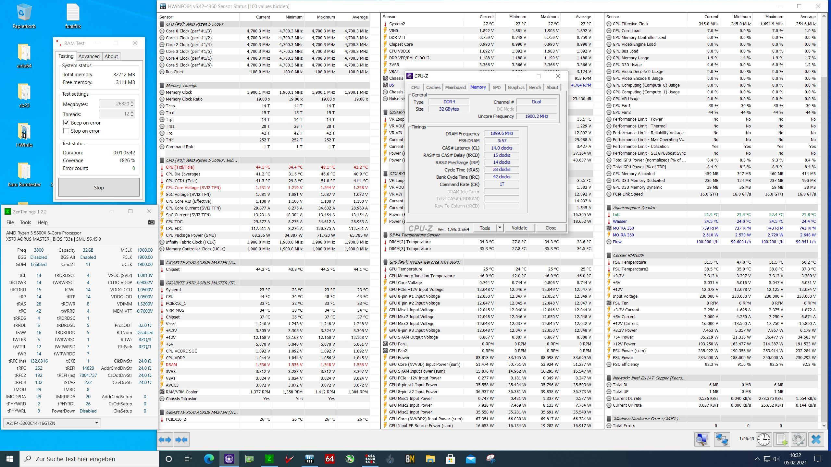This screenshot has height=467, width=831.
Task: Open Microsoft Edge from taskbar
Action: coord(209,459)
